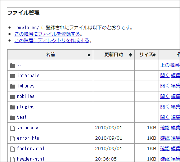
Task: Click the 2010/09/01 date for .htaccess
Action: coord(109,128)
